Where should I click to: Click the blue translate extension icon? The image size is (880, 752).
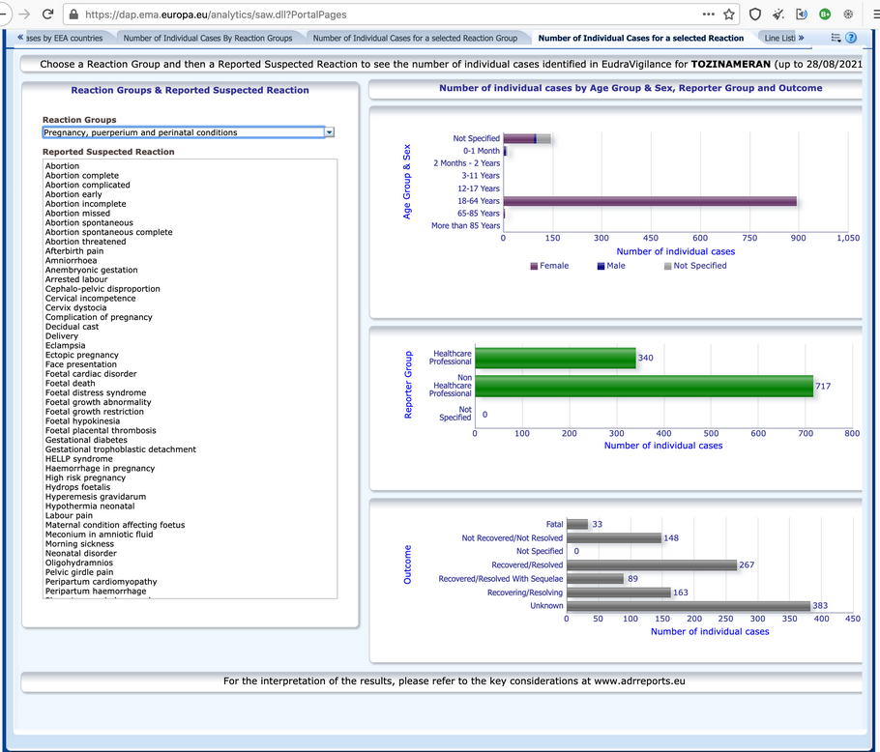(x=802, y=14)
